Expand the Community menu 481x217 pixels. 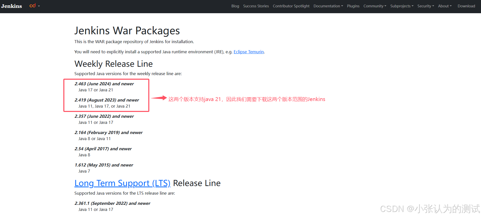tap(375, 6)
